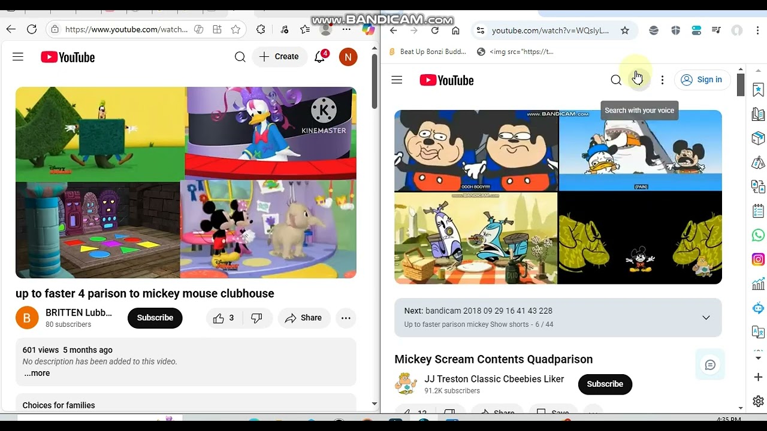Viewport: 767px width, 431px height.
Task: Subscribe to JJ Treston Classic Cbeebies Liker
Action: click(x=605, y=384)
